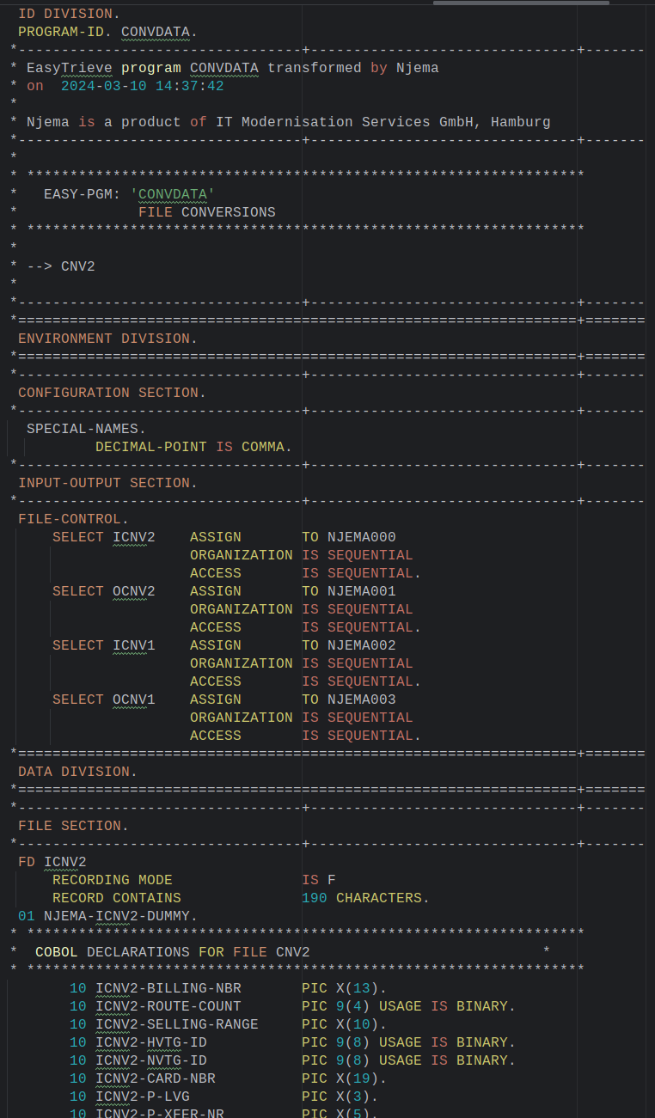Click the NJEMA003 assignment name

361,700
